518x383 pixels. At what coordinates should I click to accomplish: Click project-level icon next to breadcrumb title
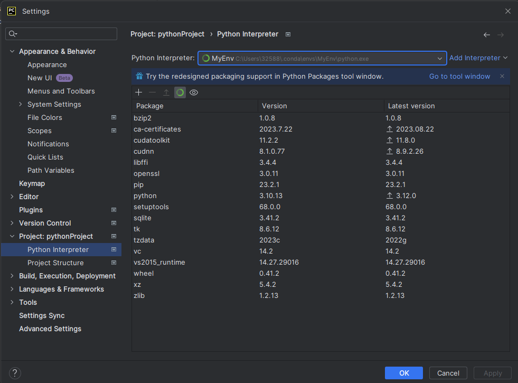[x=288, y=34]
